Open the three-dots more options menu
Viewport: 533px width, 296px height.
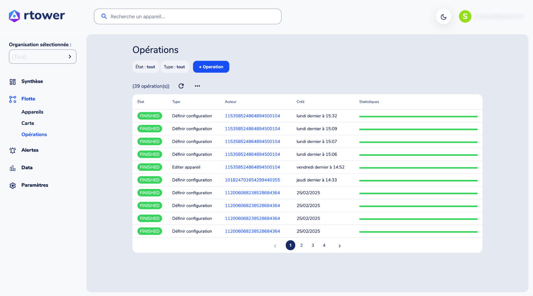pos(197,86)
